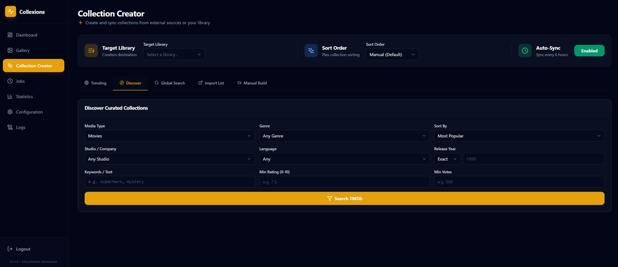618x267 pixels.
Task: Open the Sort Order Manual (Default) dropdown
Action: [x=392, y=54]
